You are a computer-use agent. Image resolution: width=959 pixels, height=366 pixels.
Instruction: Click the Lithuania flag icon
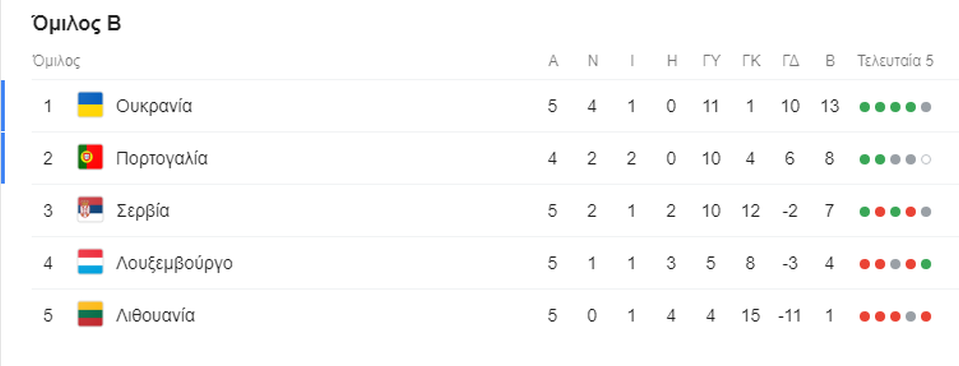point(90,314)
